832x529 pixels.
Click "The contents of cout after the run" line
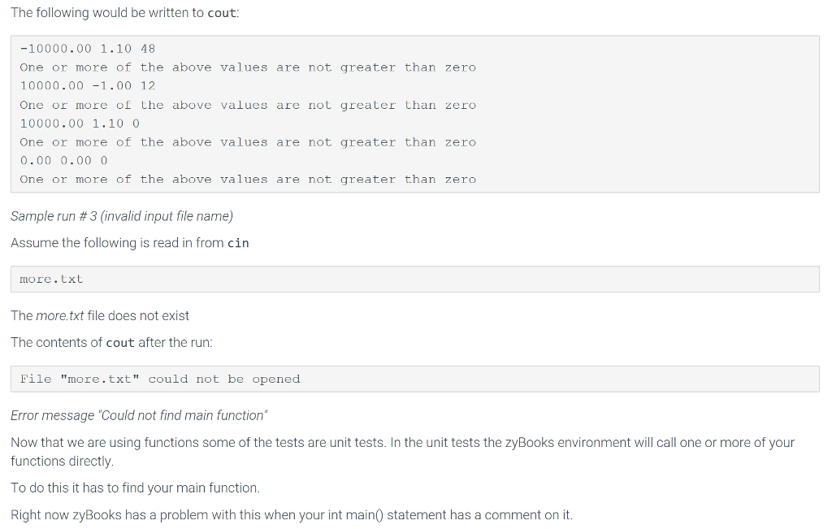point(111,342)
